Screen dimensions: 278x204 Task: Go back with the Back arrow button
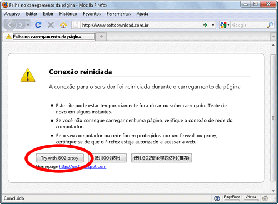point(9,25)
